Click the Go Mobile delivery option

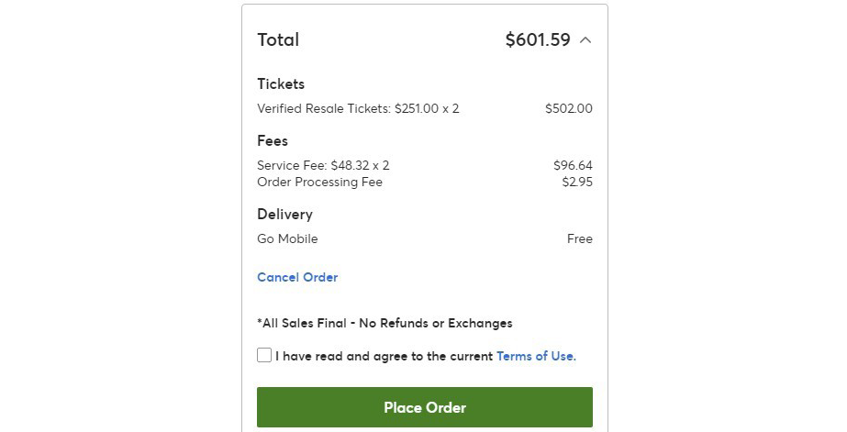click(x=287, y=238)
